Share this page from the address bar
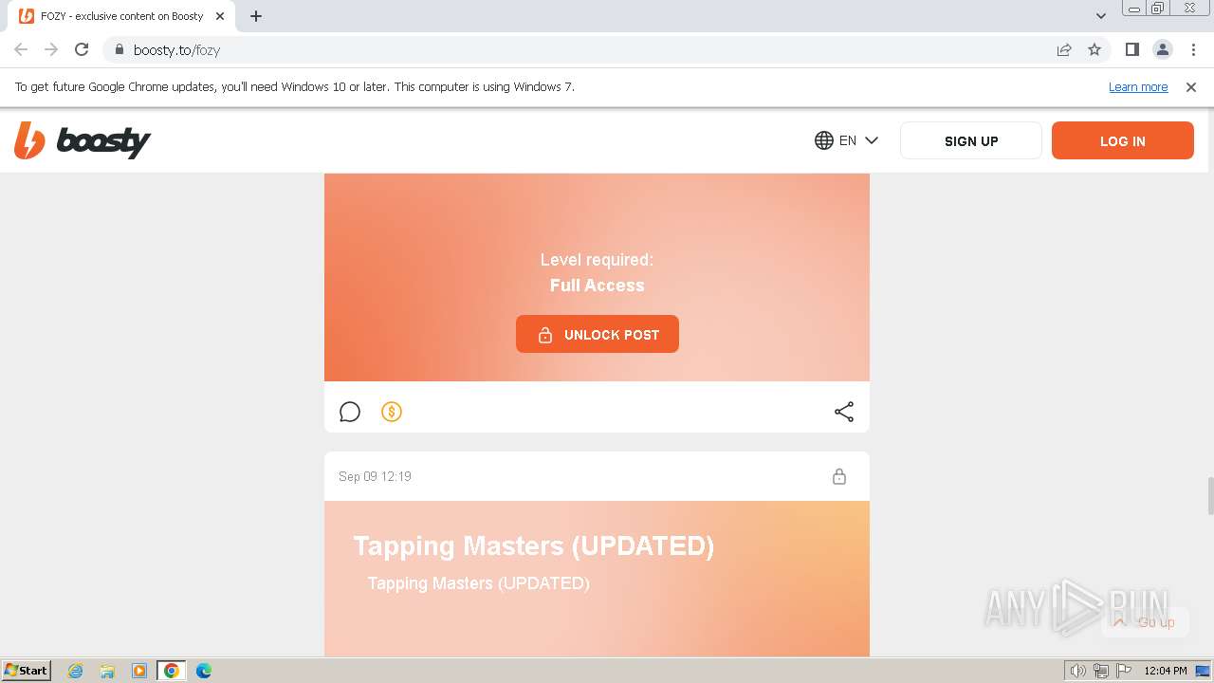The width and height of the screenshot is (1214, 683). click(1064, 49)
